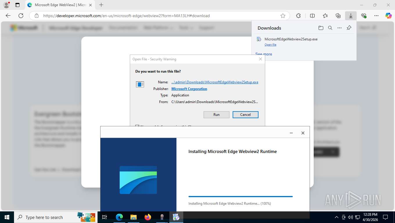Open the tab actions menu icon
The image size is (395, 223).
pos(17,5)
